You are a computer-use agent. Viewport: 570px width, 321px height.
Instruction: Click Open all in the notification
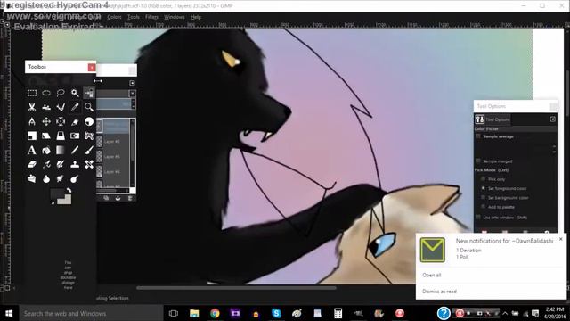tap(431, 276)
